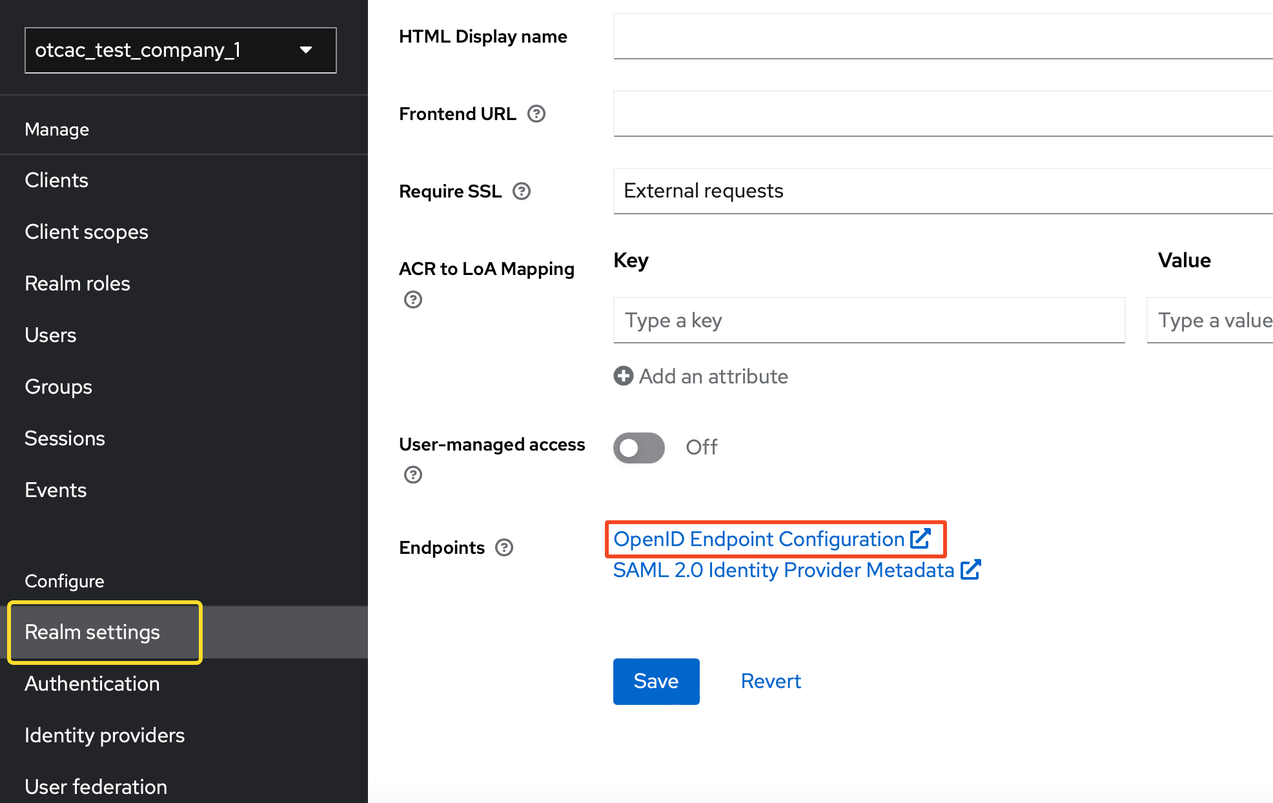The height and width of the screenshot is (803, 1273).
Task: Open the SAML 2.0 Identity Provider Metadata link
Action: coord(783,570)
